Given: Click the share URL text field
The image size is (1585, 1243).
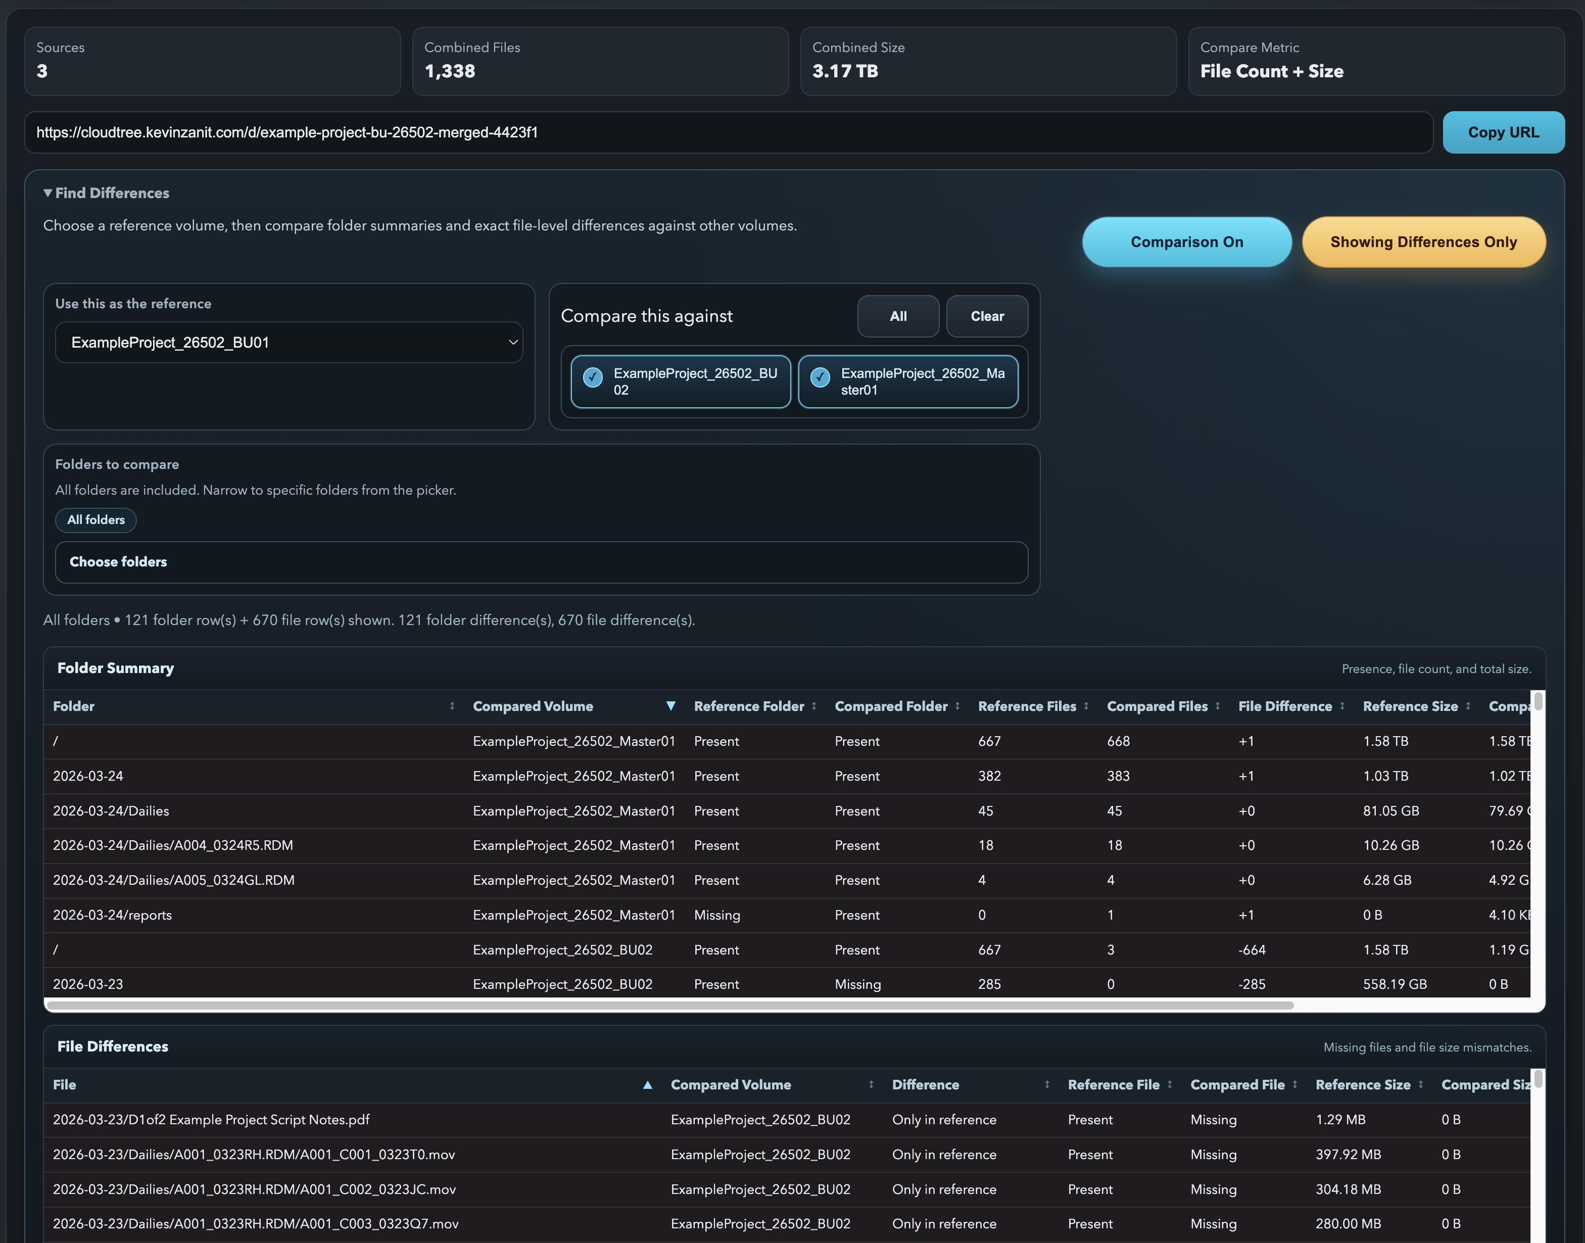Looking at the screenshot, I should pyautogui.click(x=728, y=132).
